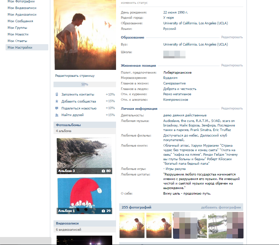Go to Мои Сообщения in the sidebar
The width and height of the screenshot is (279, 245).
click(20, 21)
